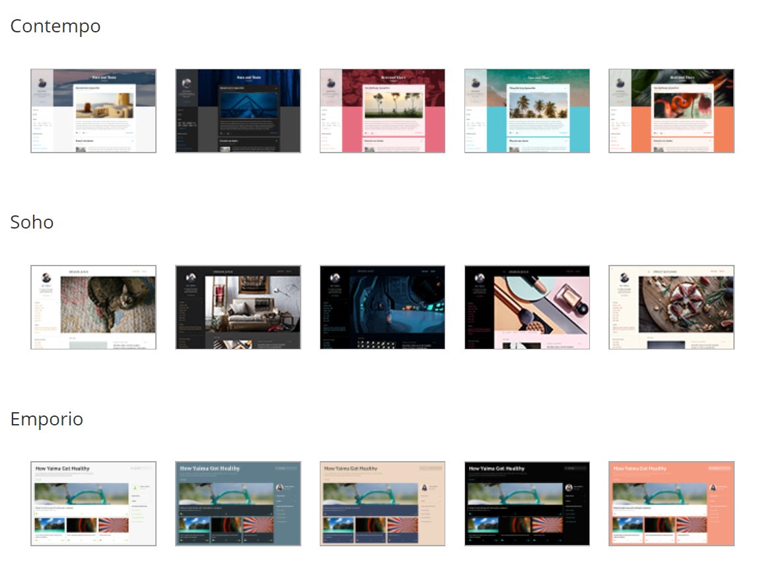Viewport: 773px width, 578px height.
Task: Select the black Emporio theme thumbnail
Action: click(527, 503)
